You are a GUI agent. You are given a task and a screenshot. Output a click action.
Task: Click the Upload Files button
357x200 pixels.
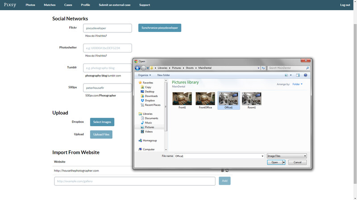click(x=101, y=135)
